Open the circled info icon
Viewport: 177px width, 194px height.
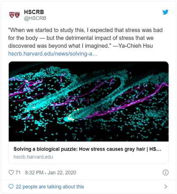click(166, 172)
